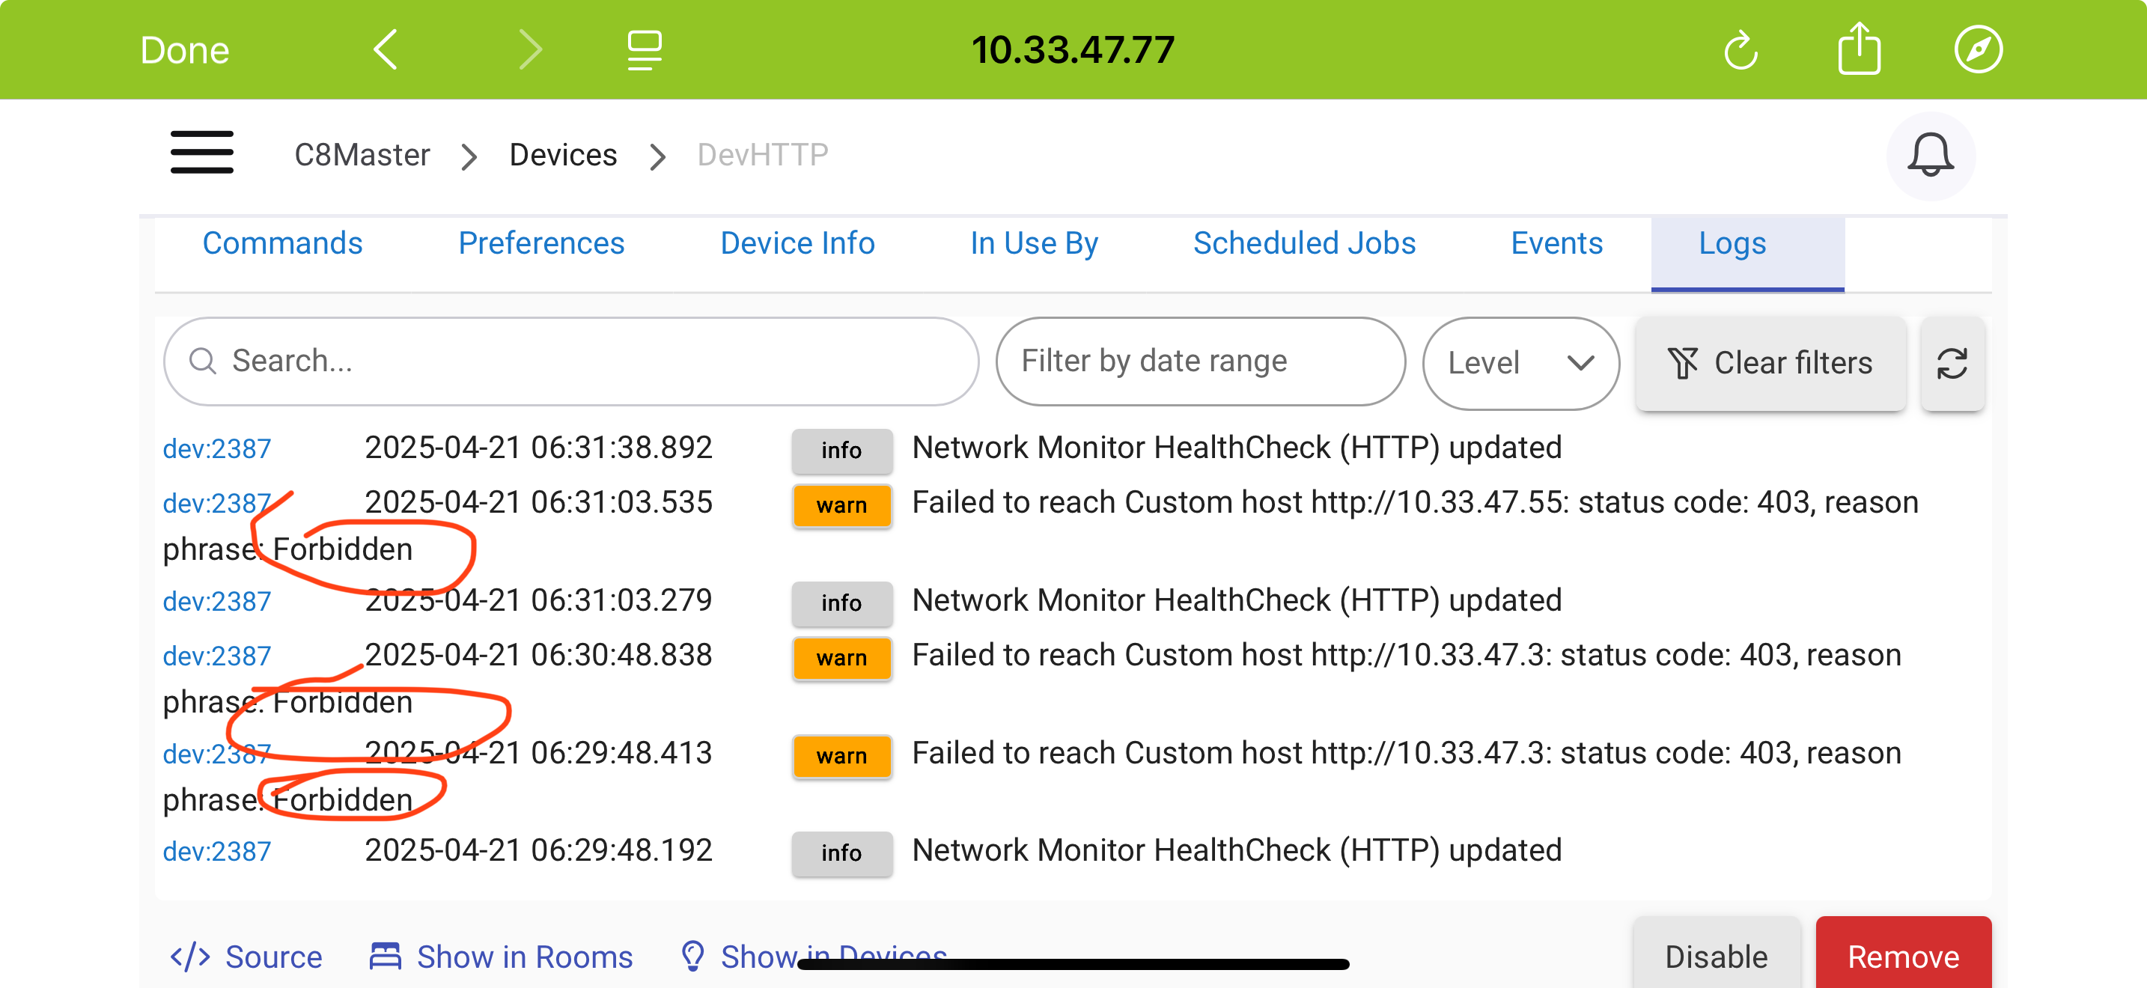
Task: Switch to the Preferences tab
Action: pos(541,243)
